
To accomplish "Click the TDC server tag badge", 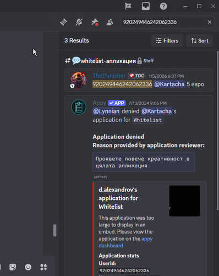I will tap(136, 76).
